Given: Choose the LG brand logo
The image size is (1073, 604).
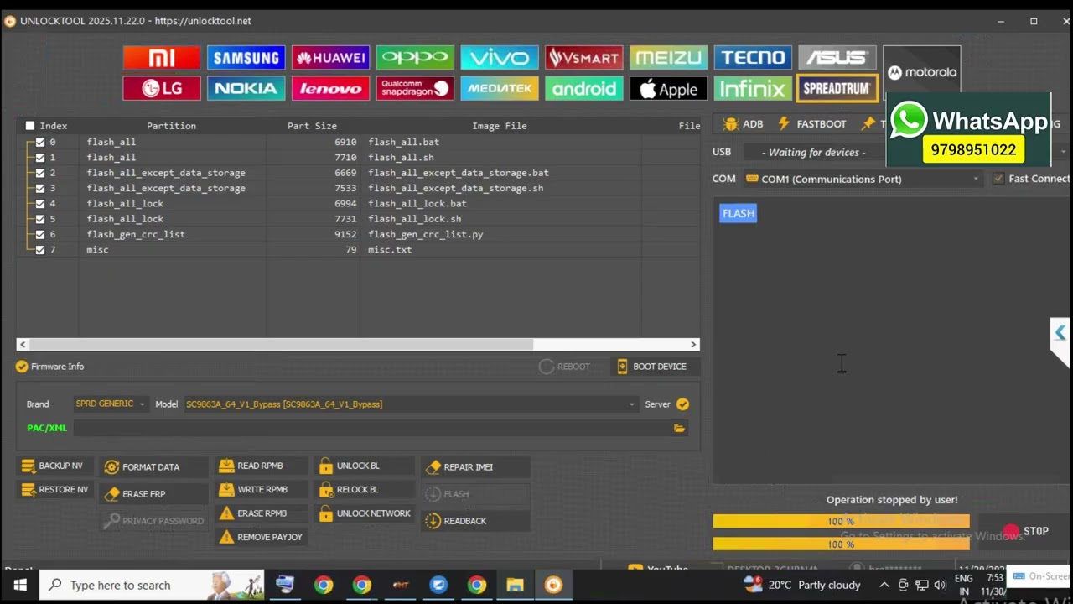Looking at the screenshot, I should click(x=162, y=88).
